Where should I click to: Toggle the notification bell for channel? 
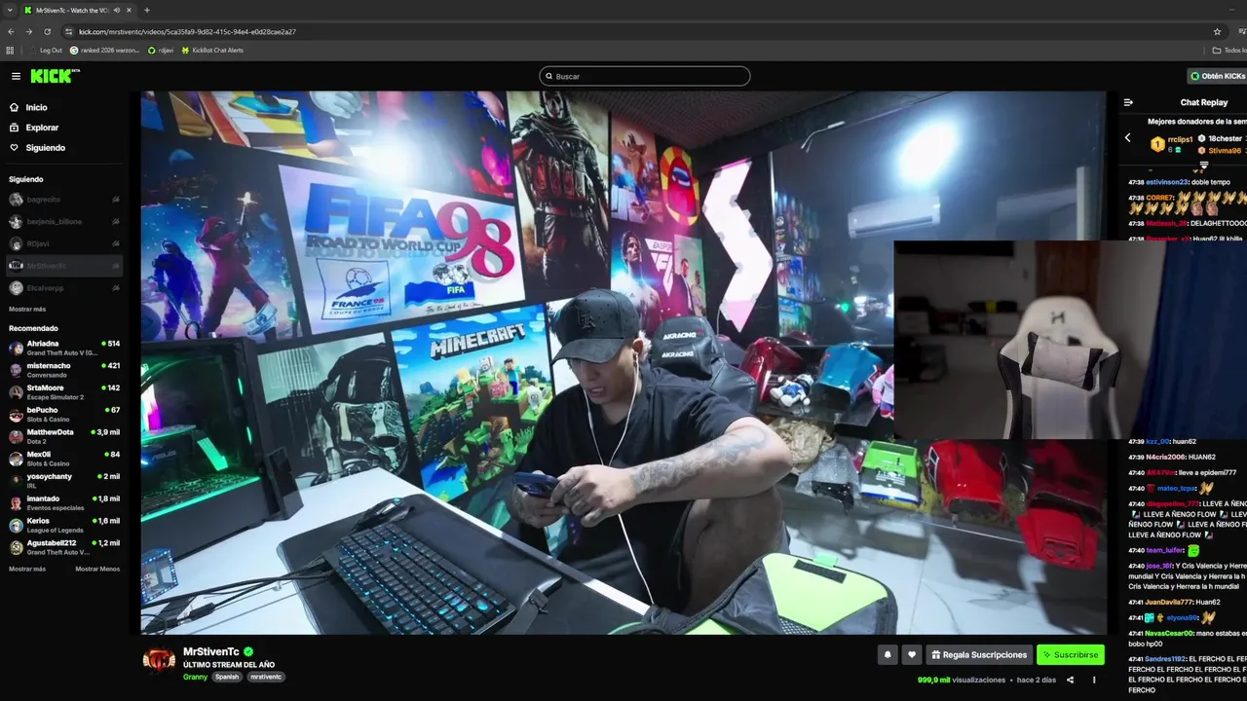coord(887,655)
